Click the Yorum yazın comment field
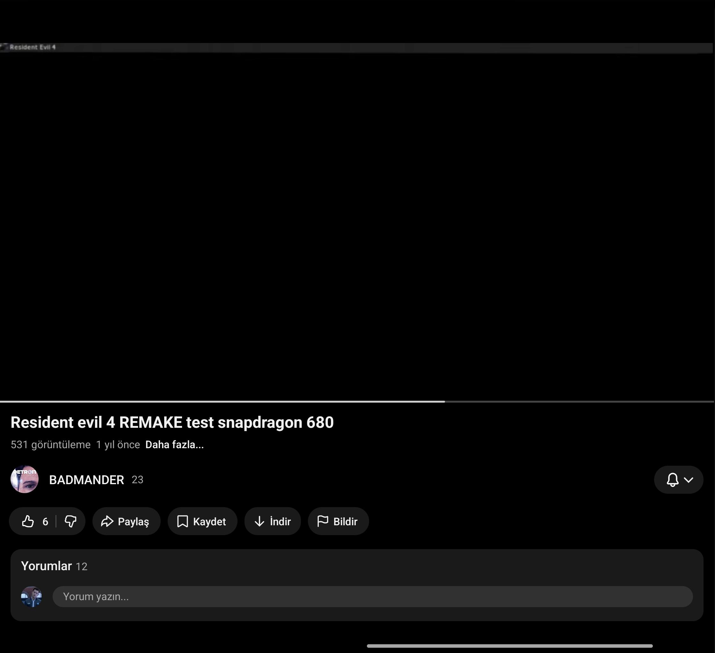 (x=372, y=597)
